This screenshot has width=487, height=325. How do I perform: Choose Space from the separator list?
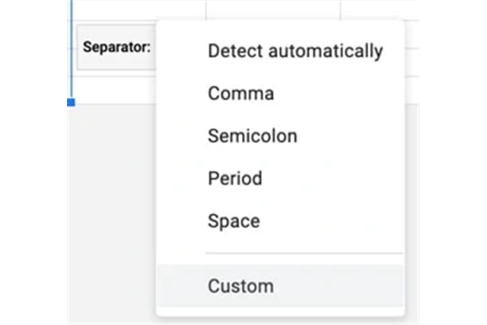pyautogui.click(x=233, y=222)
